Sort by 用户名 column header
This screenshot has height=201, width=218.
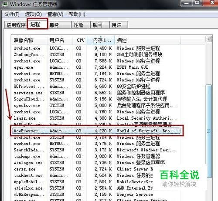coord(60,40)
